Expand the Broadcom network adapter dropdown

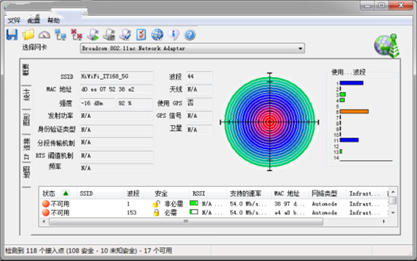(300, 49)
